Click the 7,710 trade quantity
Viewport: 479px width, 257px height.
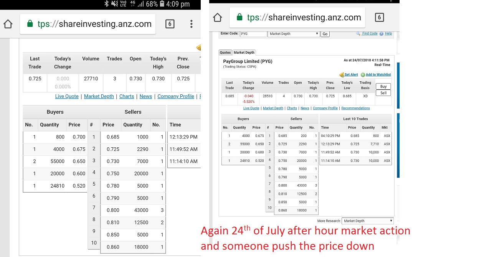(374, 144)
